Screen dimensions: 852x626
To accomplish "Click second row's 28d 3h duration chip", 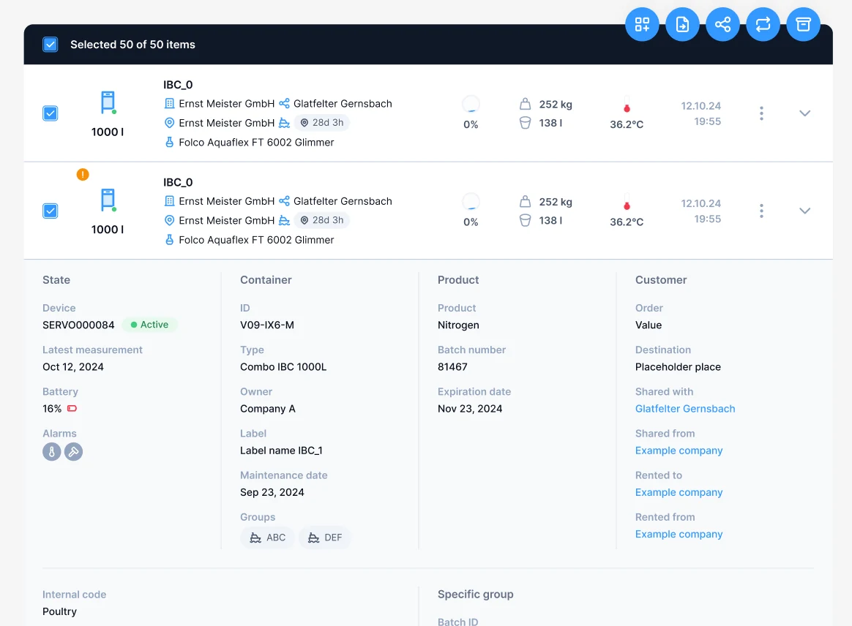I will click(321, 220).
